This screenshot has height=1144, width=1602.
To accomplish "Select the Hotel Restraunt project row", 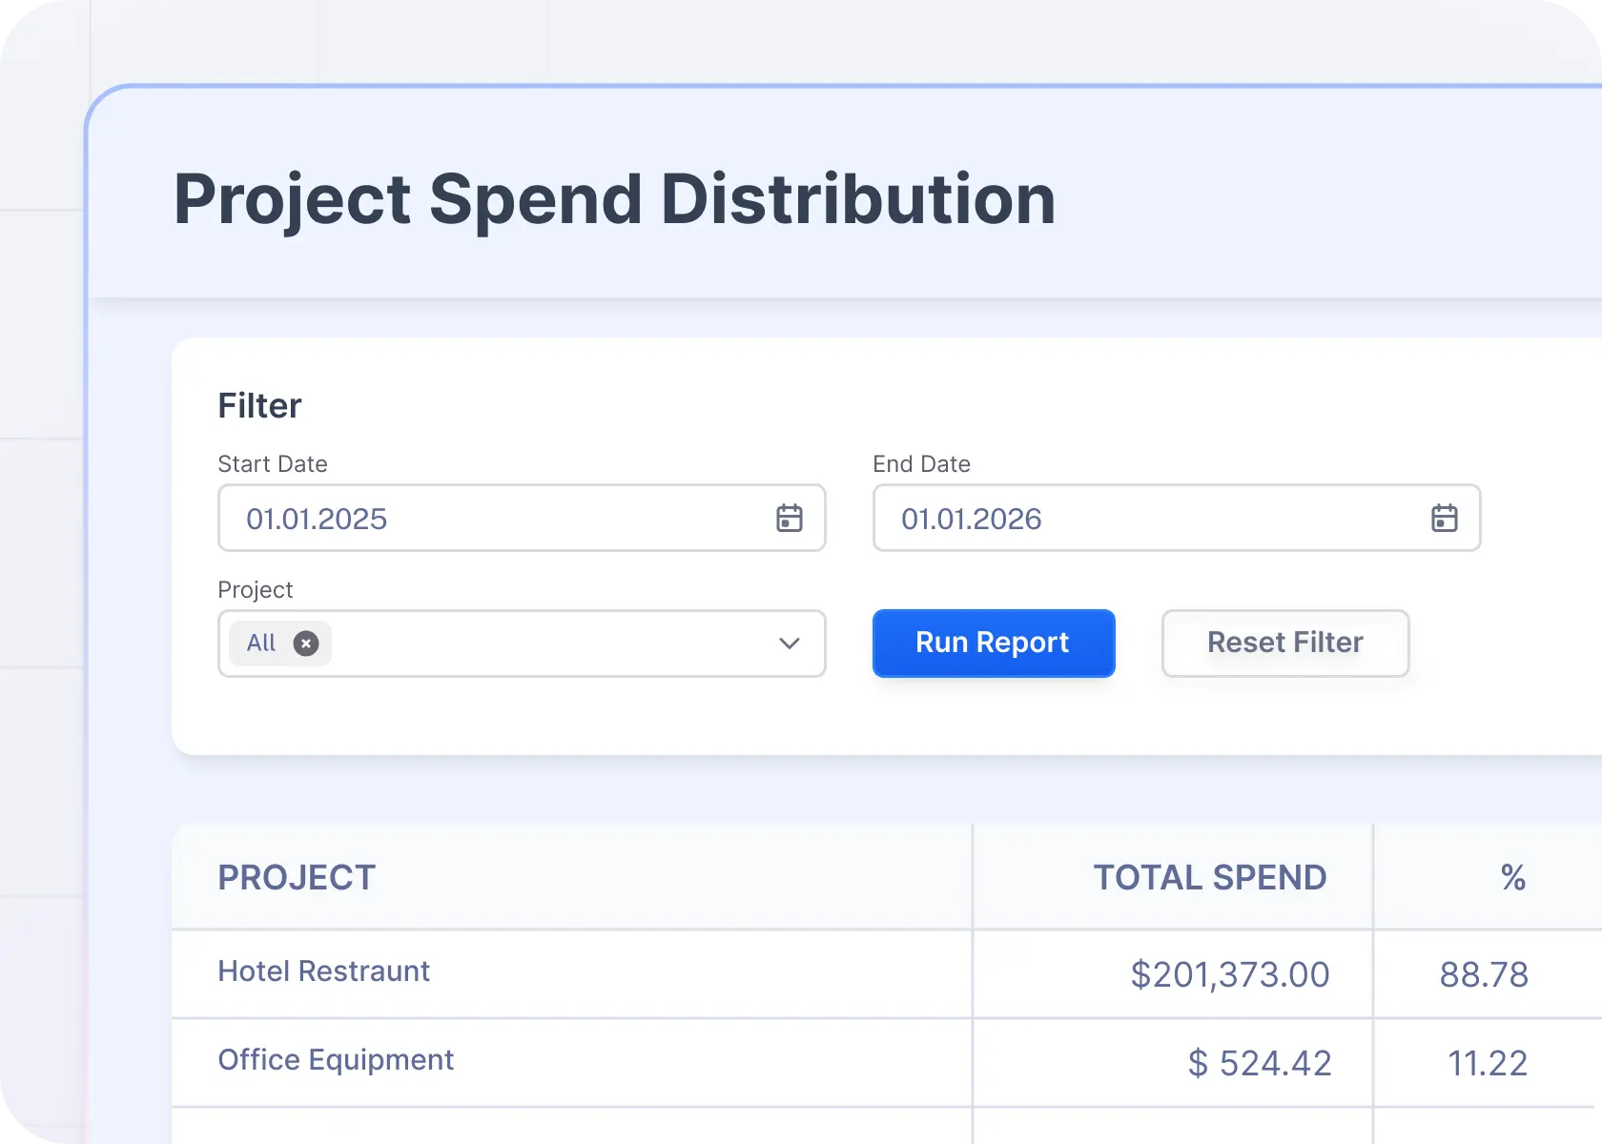I will click(887, 973).
